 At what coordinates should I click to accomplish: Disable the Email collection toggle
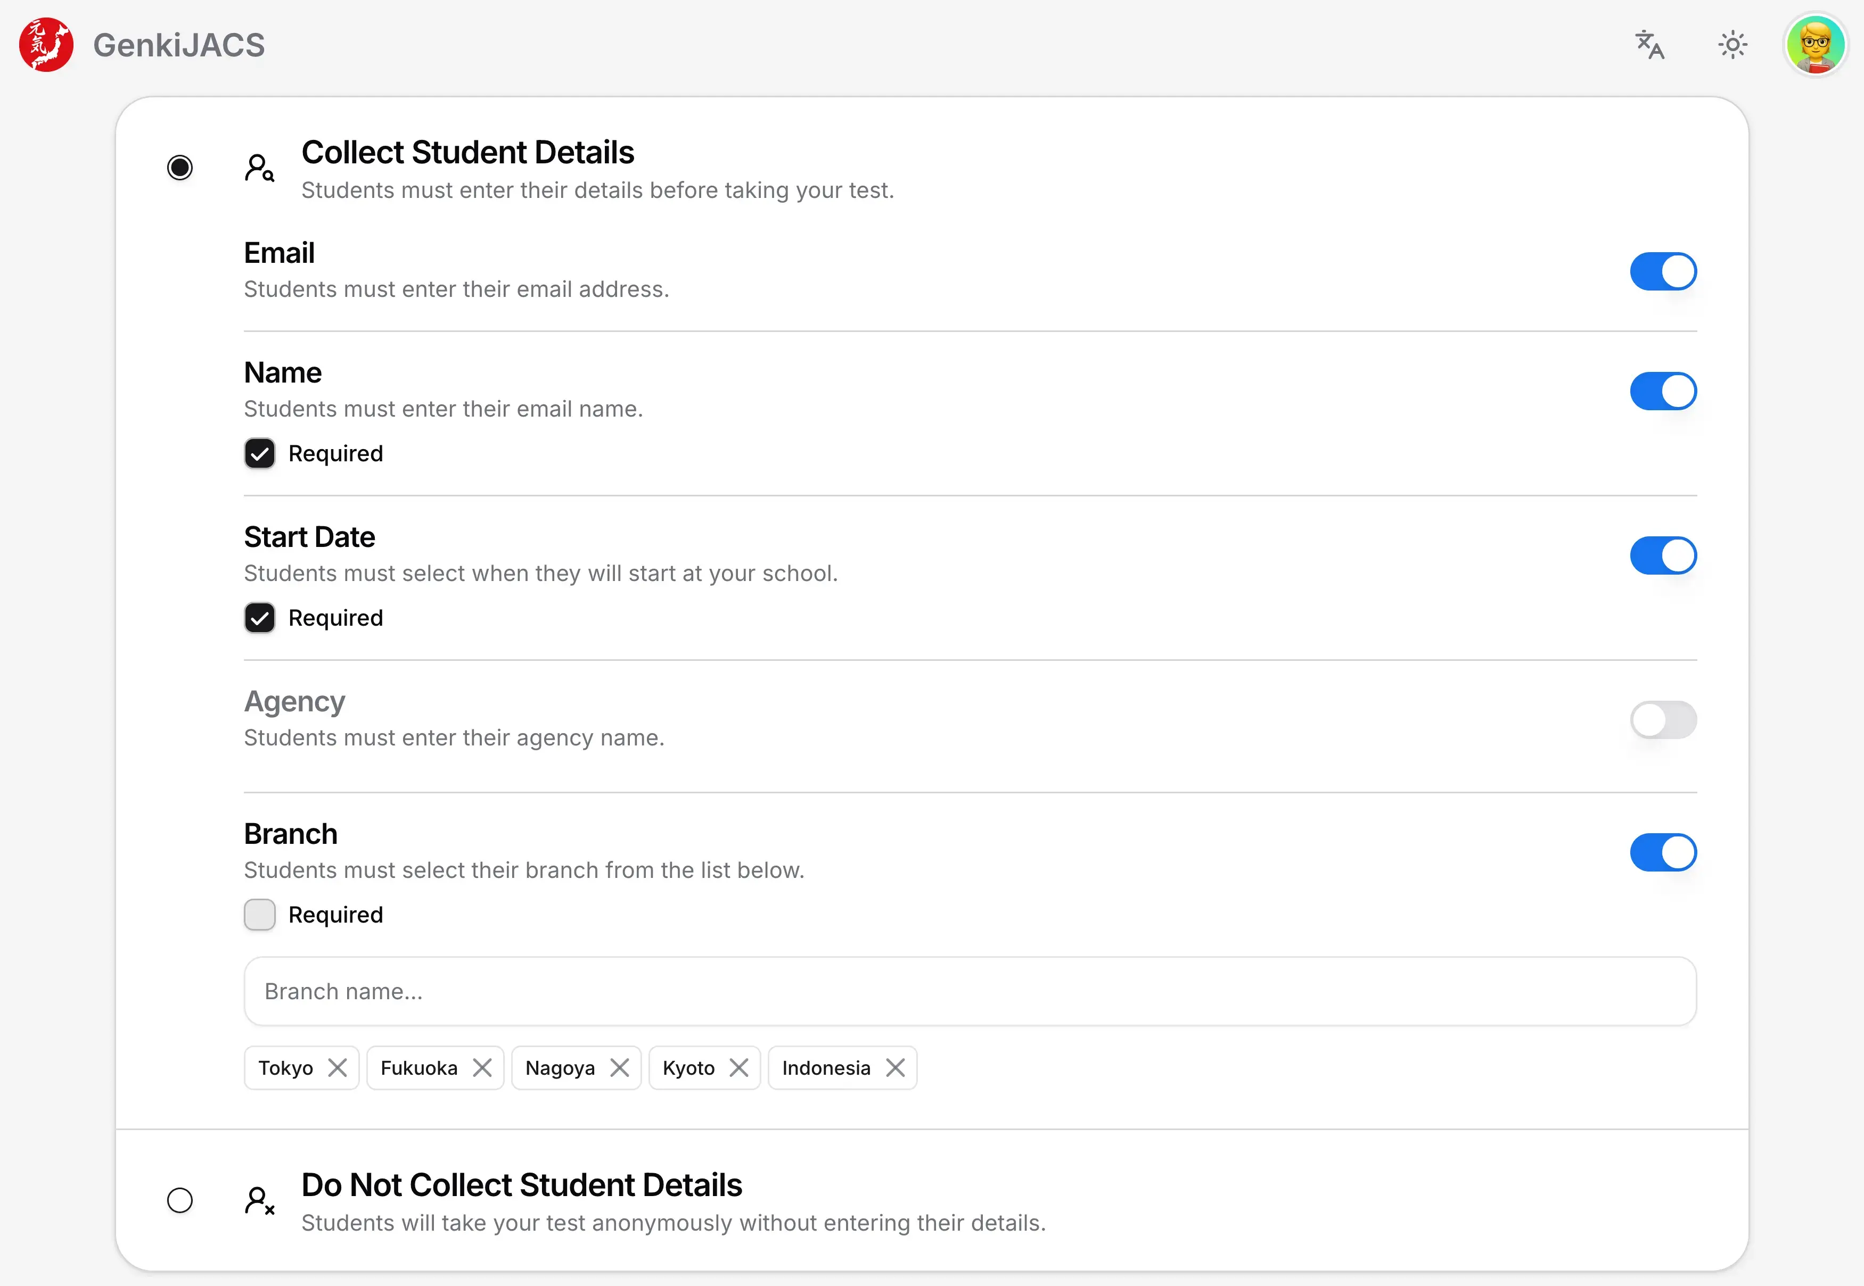[1662, 271]
